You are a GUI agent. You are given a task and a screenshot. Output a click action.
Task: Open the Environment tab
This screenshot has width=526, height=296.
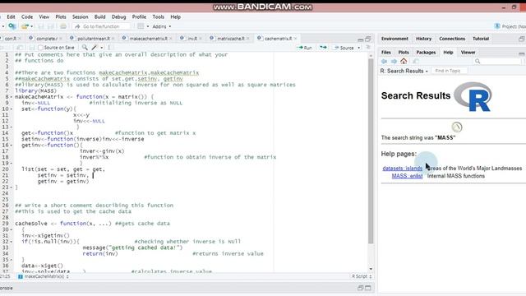pos(394,39)
